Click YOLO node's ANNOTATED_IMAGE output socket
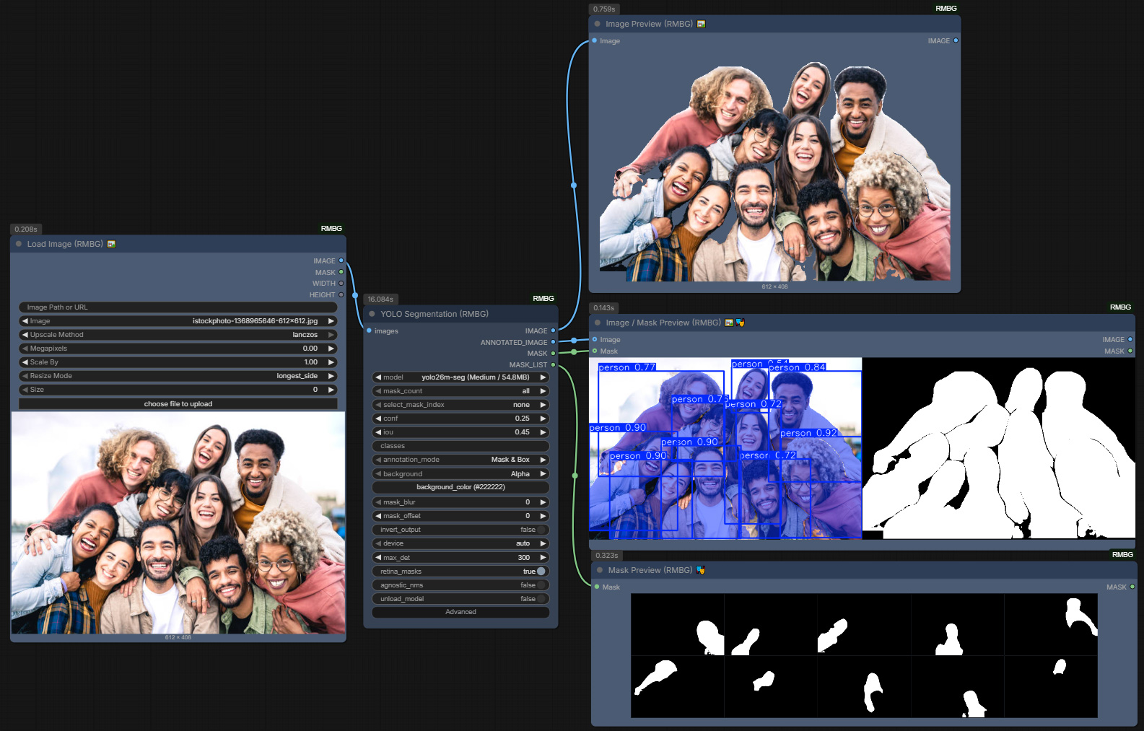Viewport: 1144px width, 731px height. 554,342
